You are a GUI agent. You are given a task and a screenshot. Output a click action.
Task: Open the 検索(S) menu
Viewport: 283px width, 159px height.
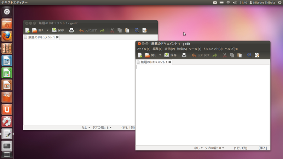coord(182,49)
